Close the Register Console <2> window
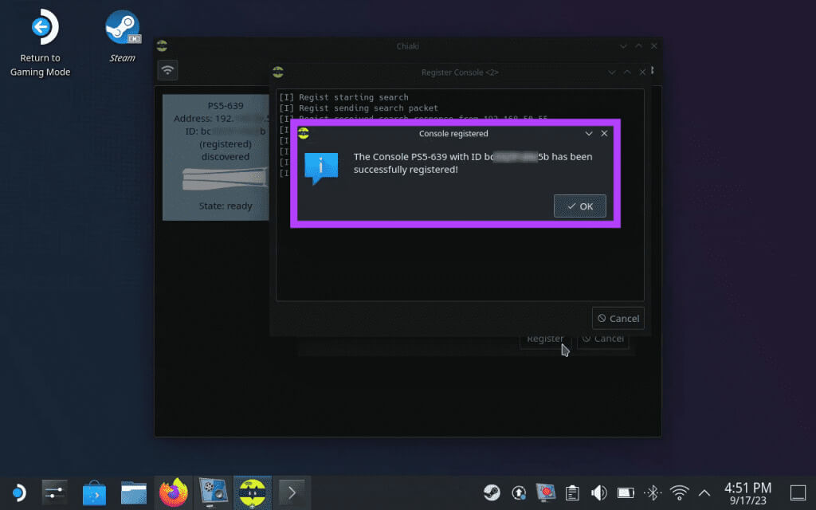The image size is (816, 510). pos(643,73)
